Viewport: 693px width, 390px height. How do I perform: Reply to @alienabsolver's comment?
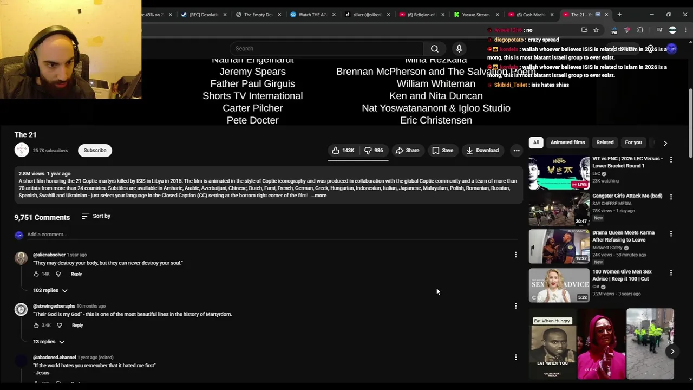pyautogui.click(x=76, y=274)
